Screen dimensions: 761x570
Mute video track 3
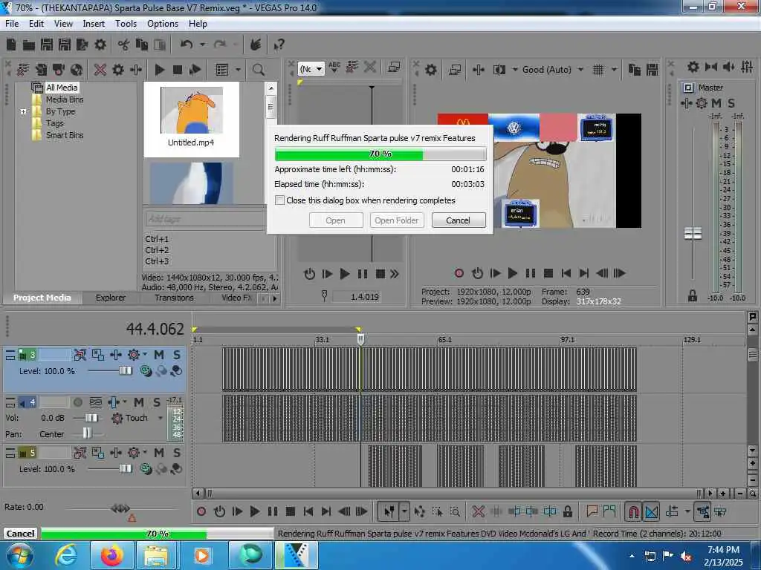(159, 355)
